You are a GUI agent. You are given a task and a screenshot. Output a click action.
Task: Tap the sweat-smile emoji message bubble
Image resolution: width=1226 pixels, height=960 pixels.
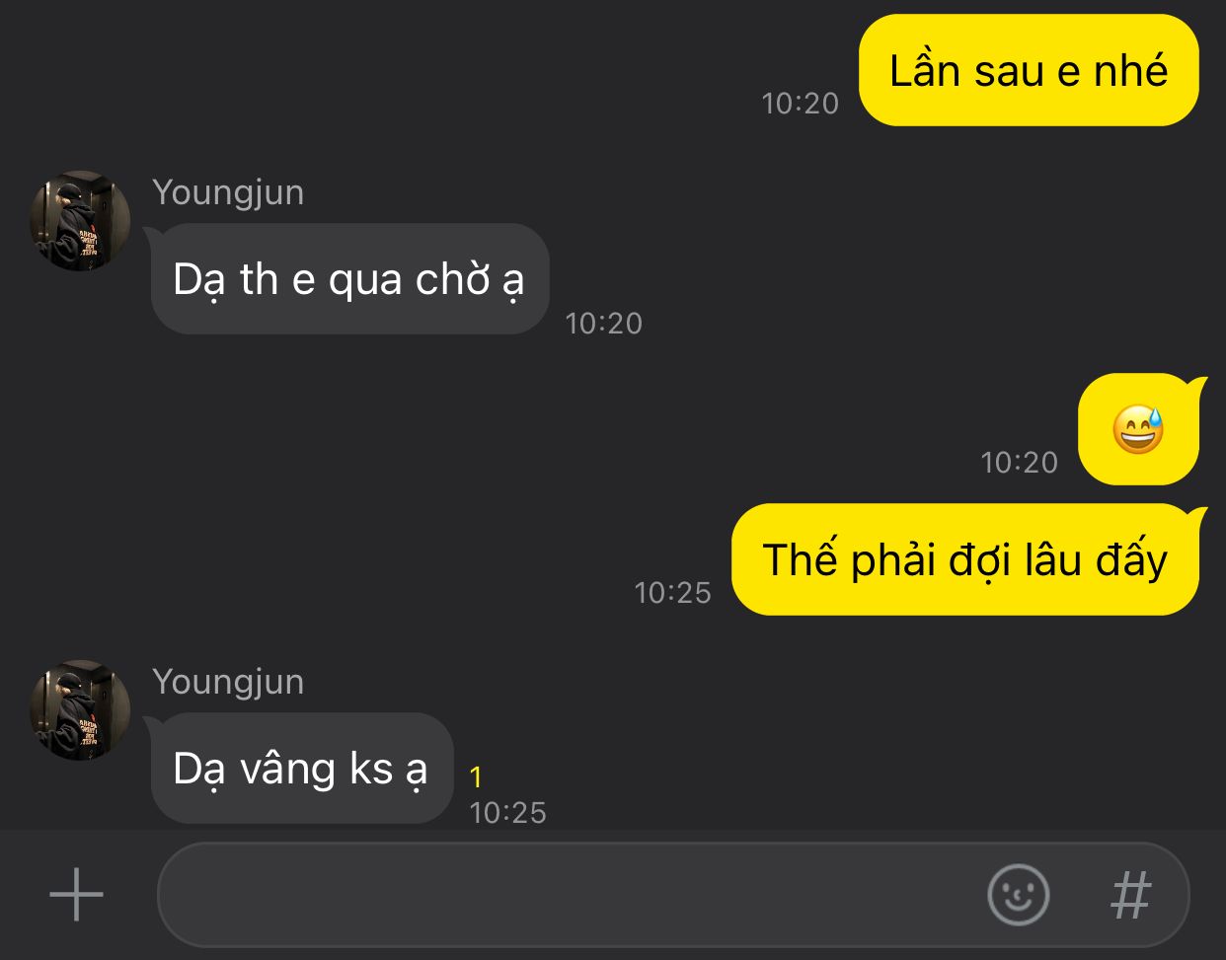pos(1139,429)
